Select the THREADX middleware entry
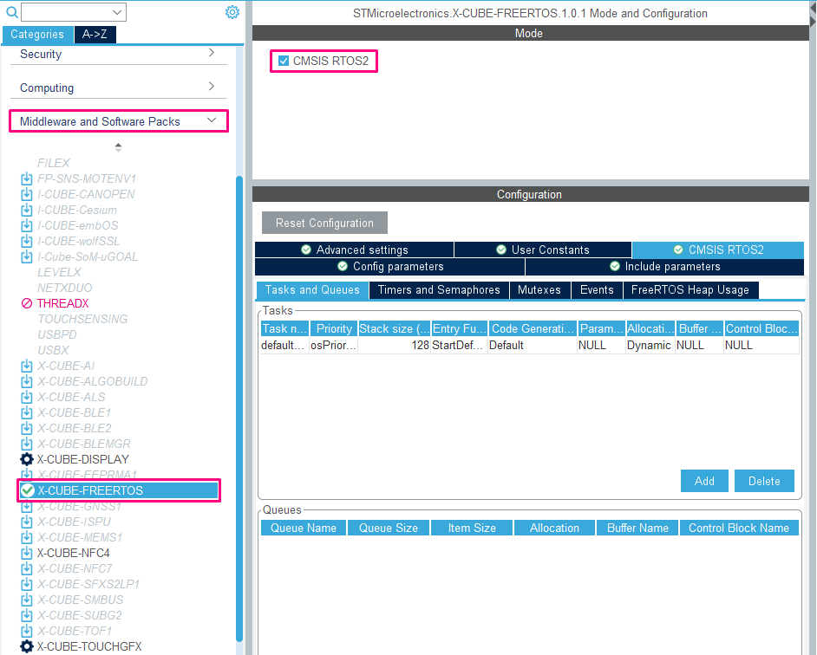The height and width of the screenshot is (655, 817). pos(62,303)
